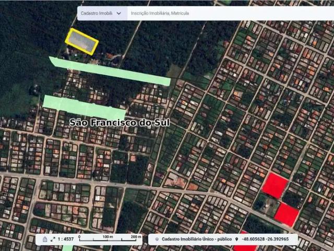The height and width of the screenshot is (251, 334).
Task: Click the 200 m mark on the scale bar
Action: point(136,237)
